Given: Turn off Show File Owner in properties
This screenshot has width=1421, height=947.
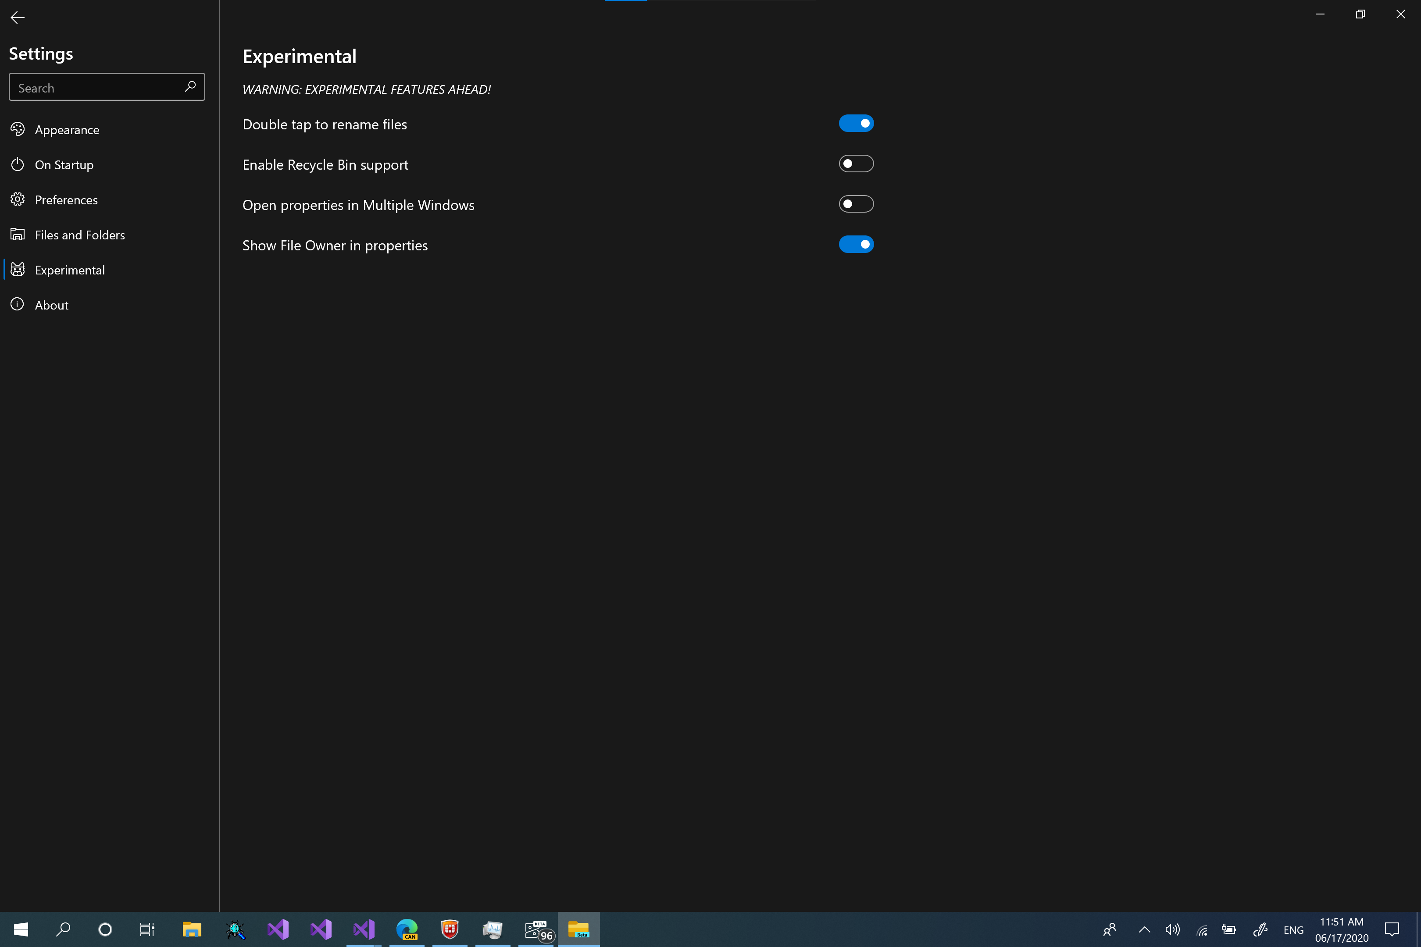Looking at the screenshot, I should point(856,245).
